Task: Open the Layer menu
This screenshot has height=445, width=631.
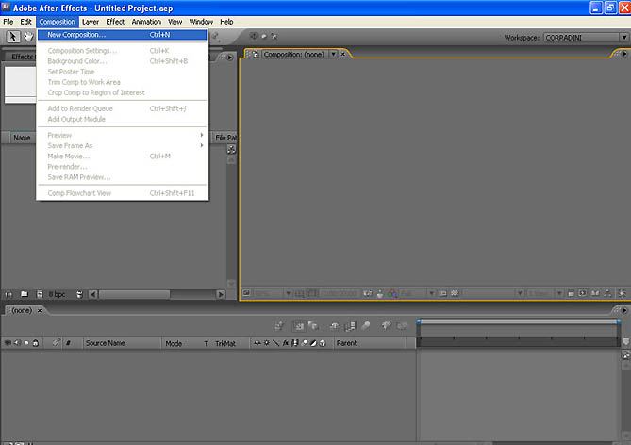Action: pyautogui.click(x=91, y=21)
